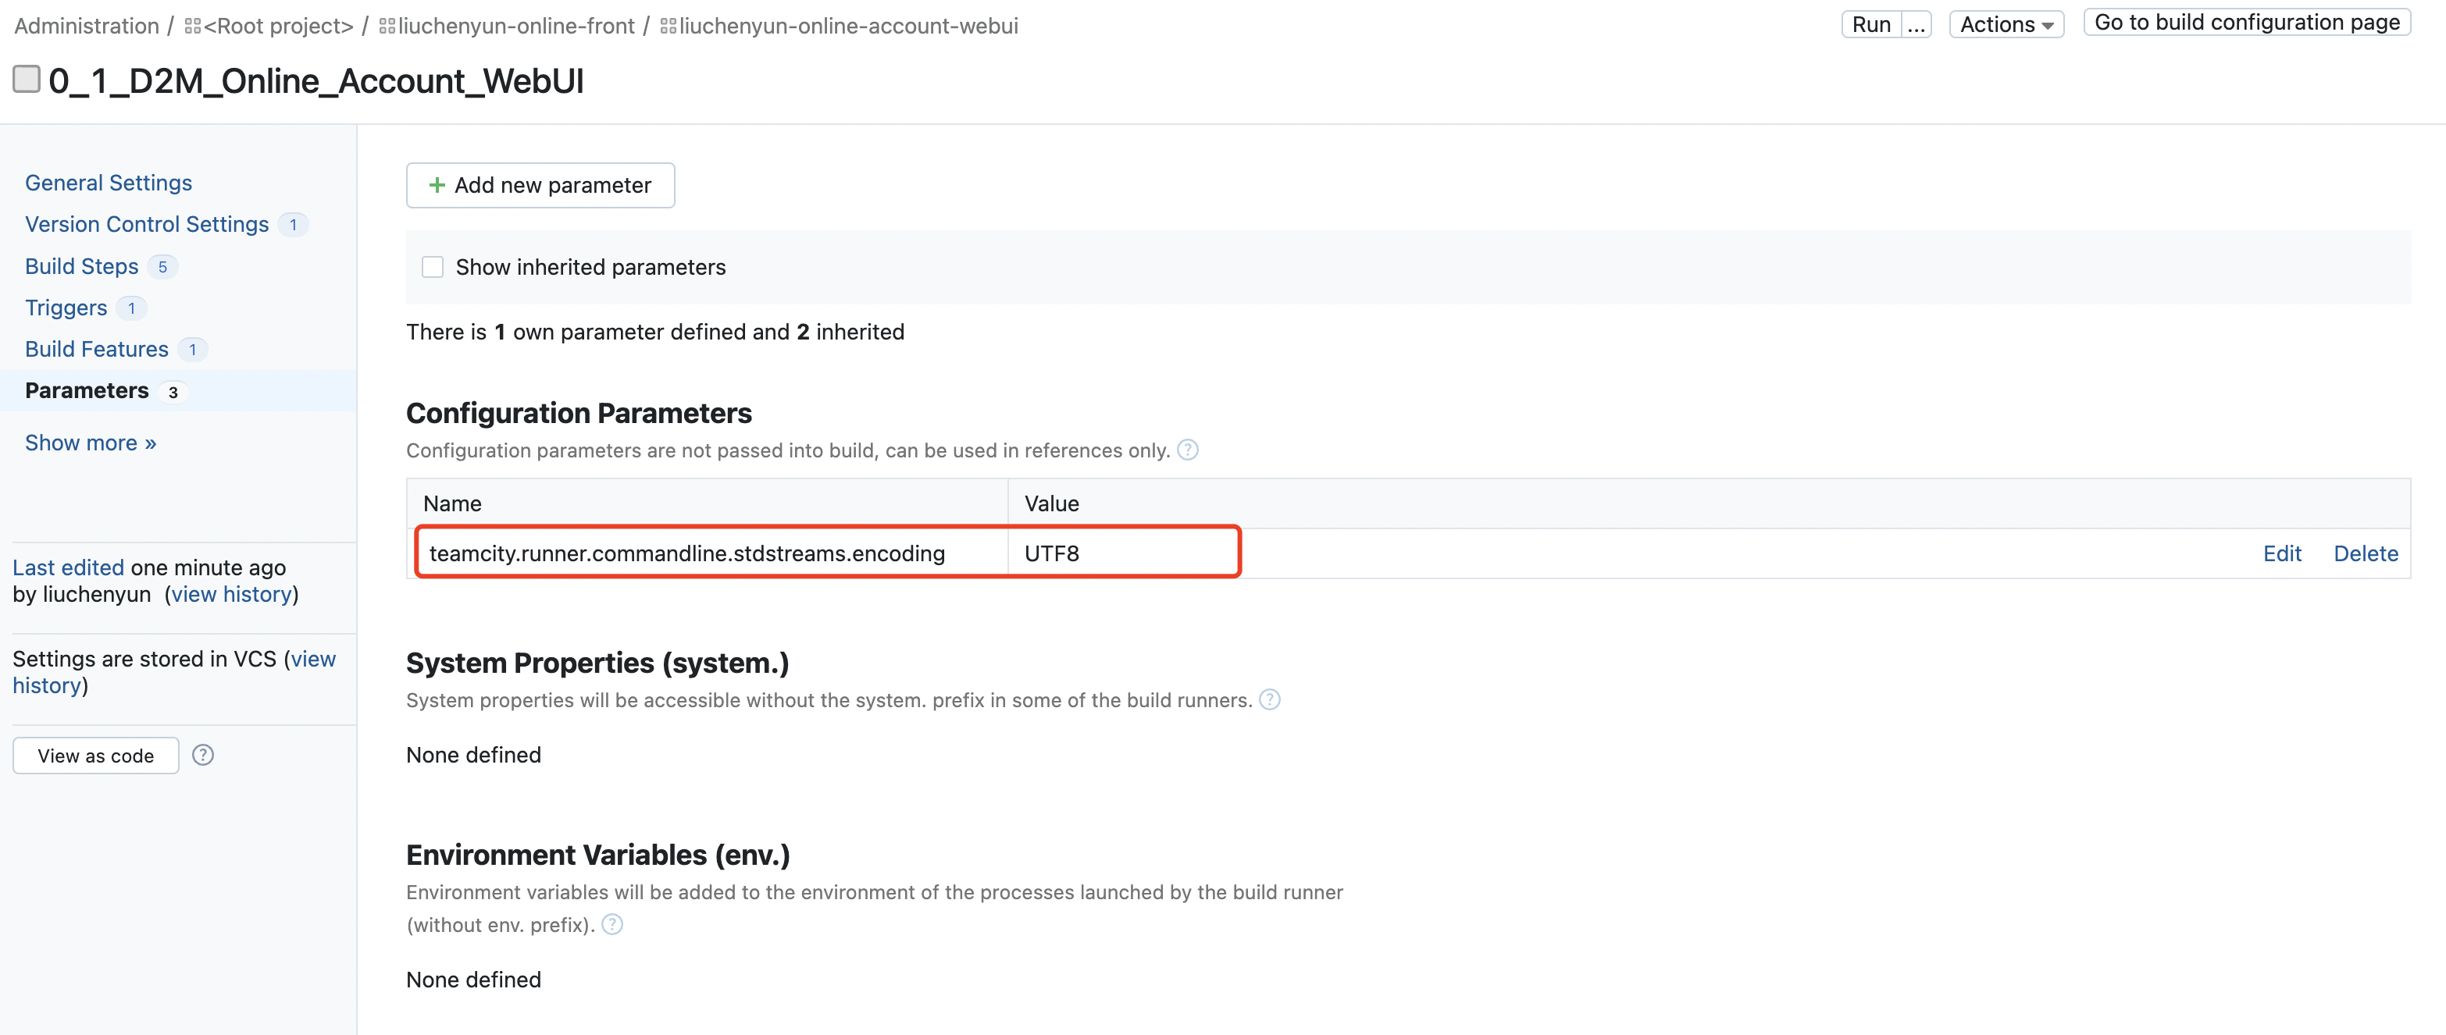Click liuchenyun-online-account-webui project icon in breadcrumb
The height and width of the screenshot is (1035, 2446).
(669, 27)
